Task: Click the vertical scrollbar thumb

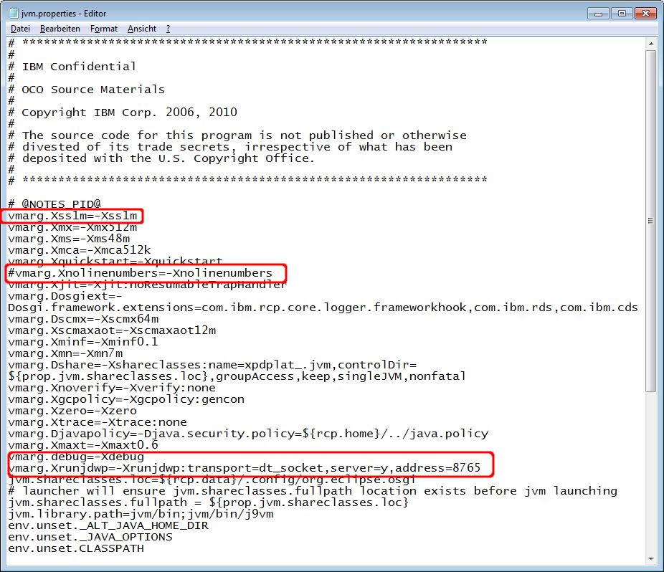Action: (651, 221)
